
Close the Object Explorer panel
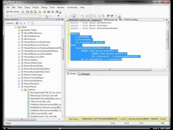(62, 19)
